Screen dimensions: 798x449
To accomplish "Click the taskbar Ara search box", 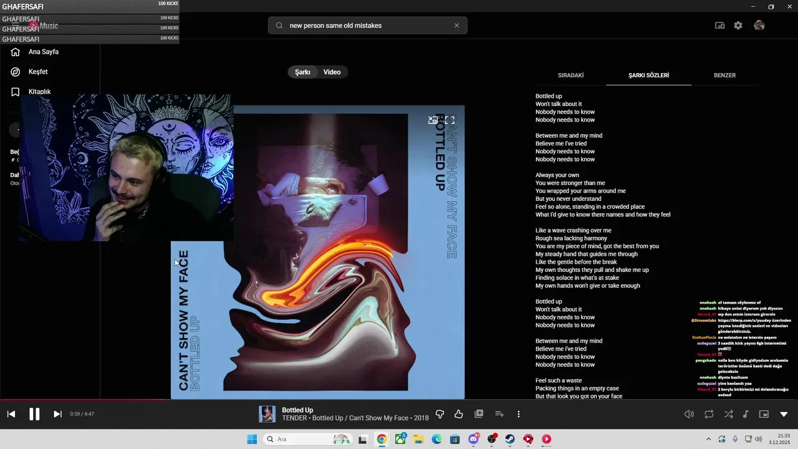I will coord(308,439).
